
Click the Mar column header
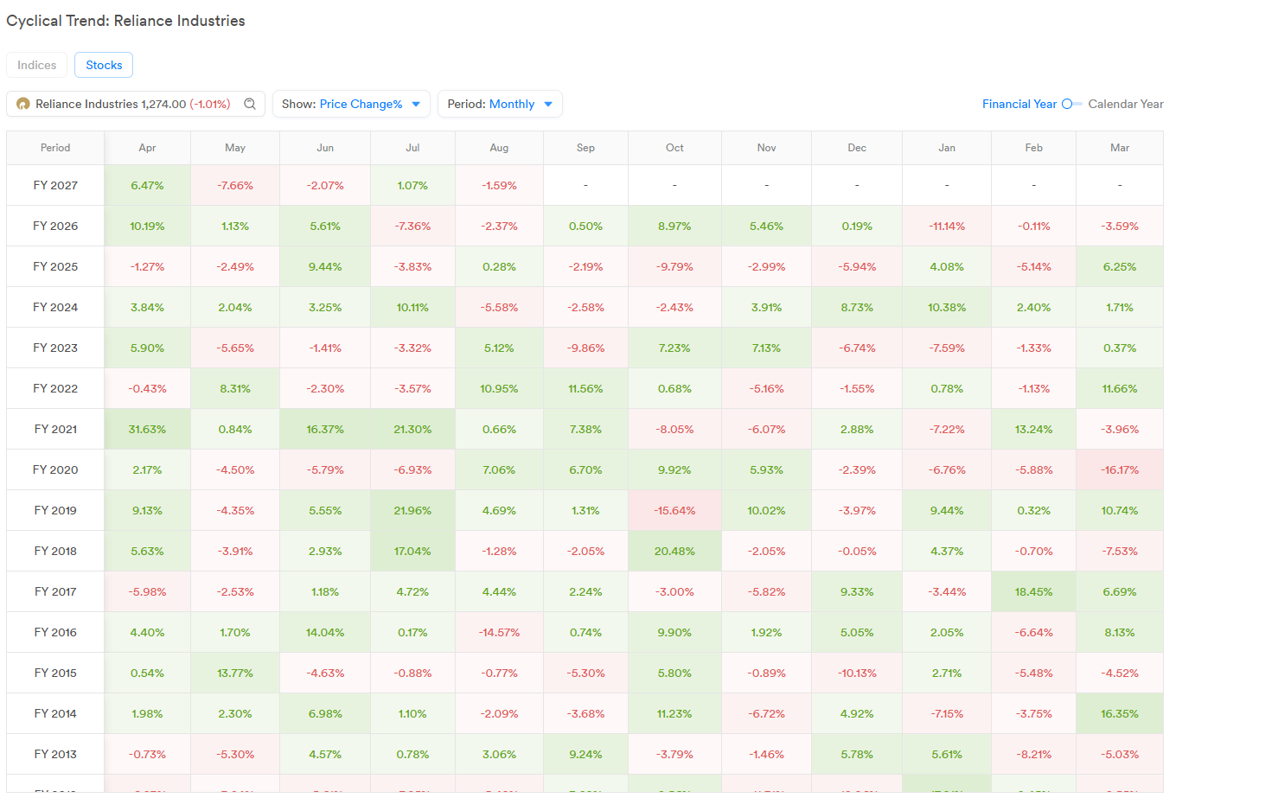click(x=1120, y=148)
